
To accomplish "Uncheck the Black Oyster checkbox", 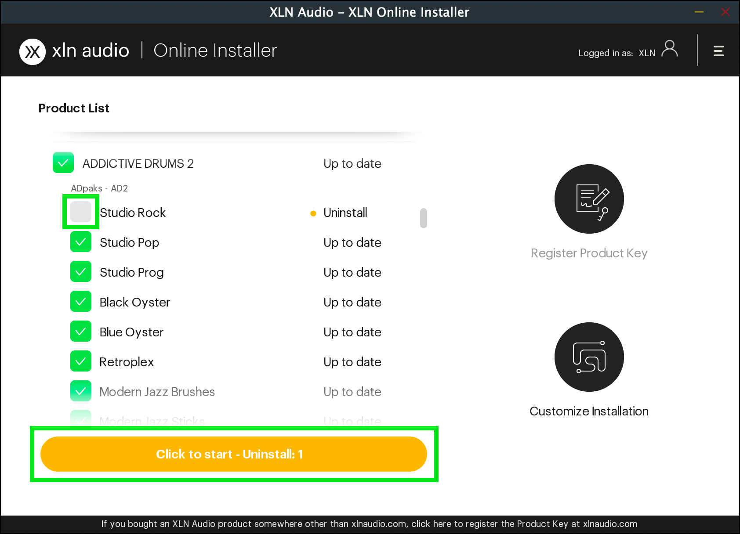I will click(81, 301).
